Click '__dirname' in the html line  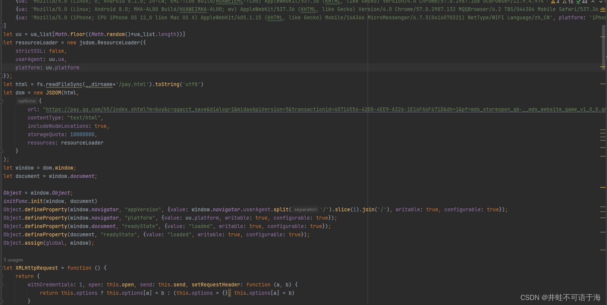tap(99, 84)
